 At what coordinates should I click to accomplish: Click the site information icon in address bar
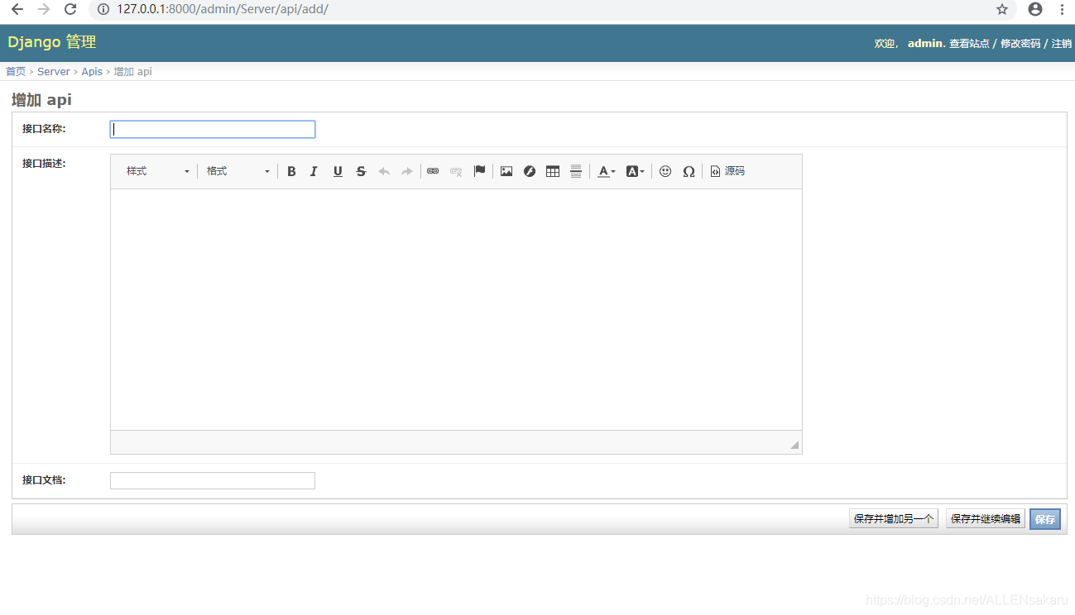click(x=103, y=9)
